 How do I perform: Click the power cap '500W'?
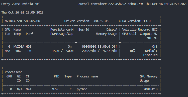[70, 51]
